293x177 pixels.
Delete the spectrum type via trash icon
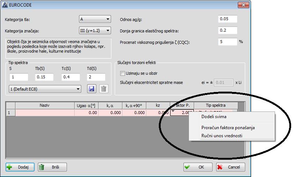104,89
